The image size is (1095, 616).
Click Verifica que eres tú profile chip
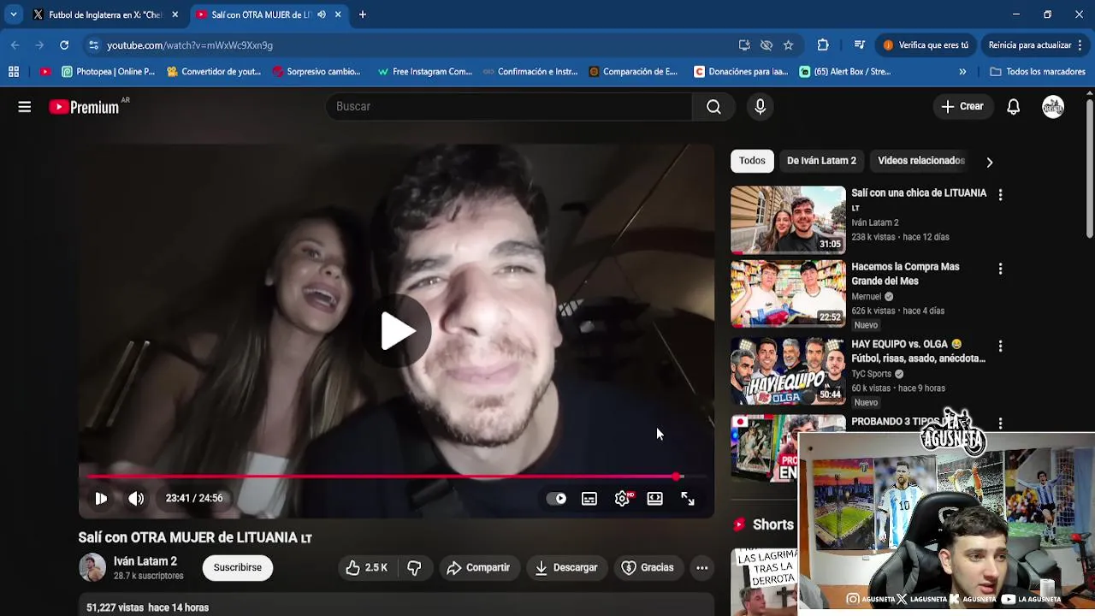click(925, 45)
